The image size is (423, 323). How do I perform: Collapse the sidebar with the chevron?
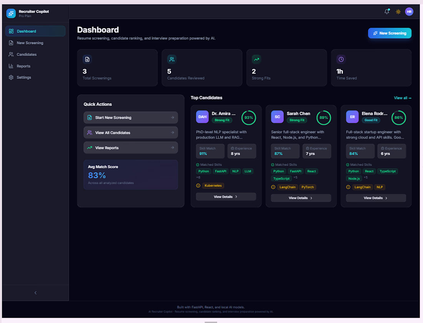click(x=35, y=293)
